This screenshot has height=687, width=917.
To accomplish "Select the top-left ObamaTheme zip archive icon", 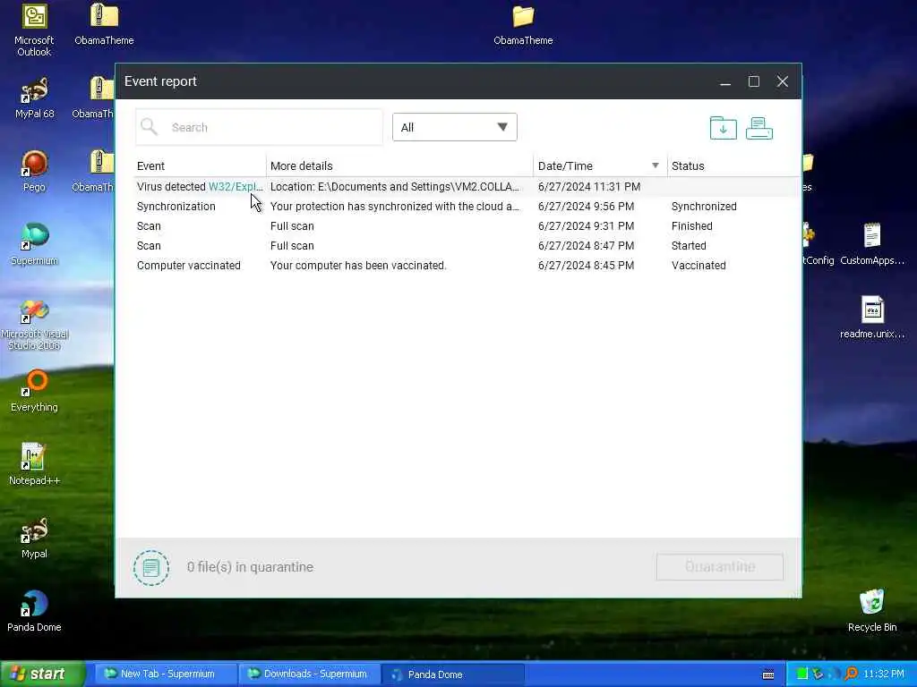I will 104,24.
